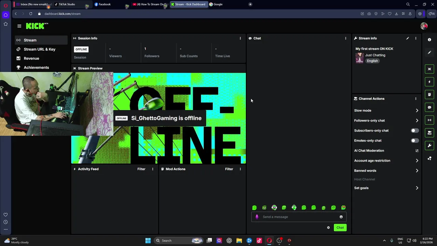
Task: Toggle the stream preview widget icon
Action: click(x=429, y=69)
